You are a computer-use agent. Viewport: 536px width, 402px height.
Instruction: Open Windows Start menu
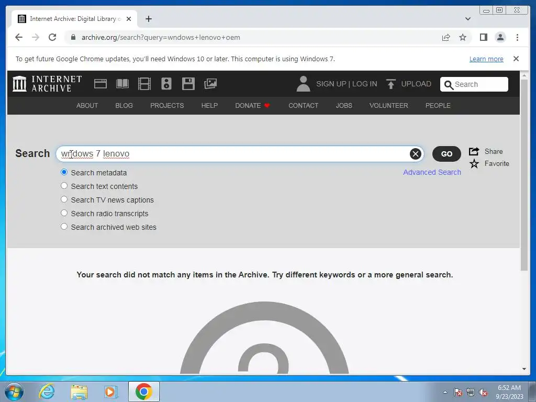coord(14,392)
